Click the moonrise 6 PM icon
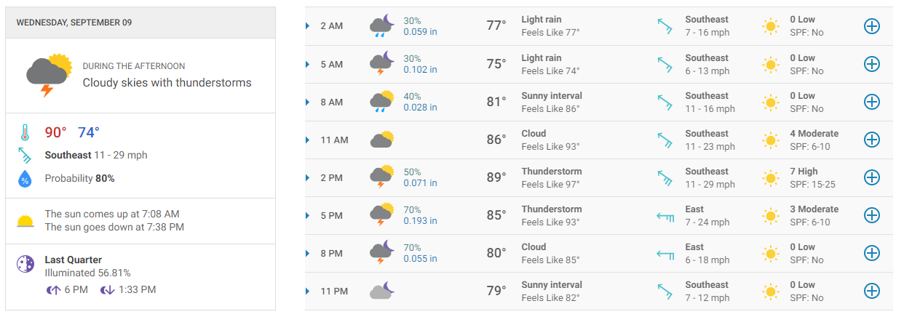This screenshot has width=912, height=325. (53, 289)
